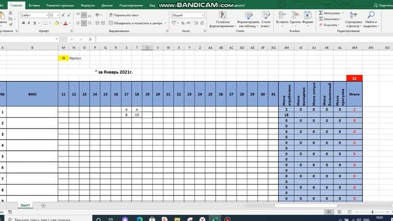Open Сортировка и фильтр
Screen dimensions: 393x221
coord(354,19)
